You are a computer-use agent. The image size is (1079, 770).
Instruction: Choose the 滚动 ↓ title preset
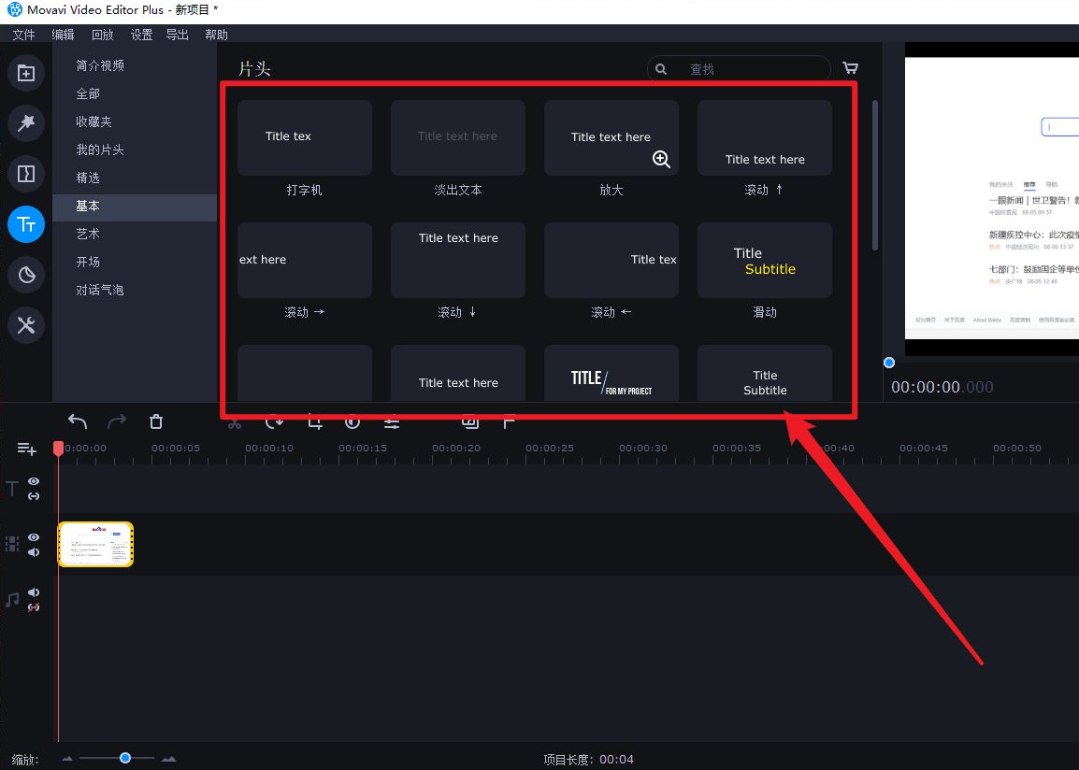[457, 261]
